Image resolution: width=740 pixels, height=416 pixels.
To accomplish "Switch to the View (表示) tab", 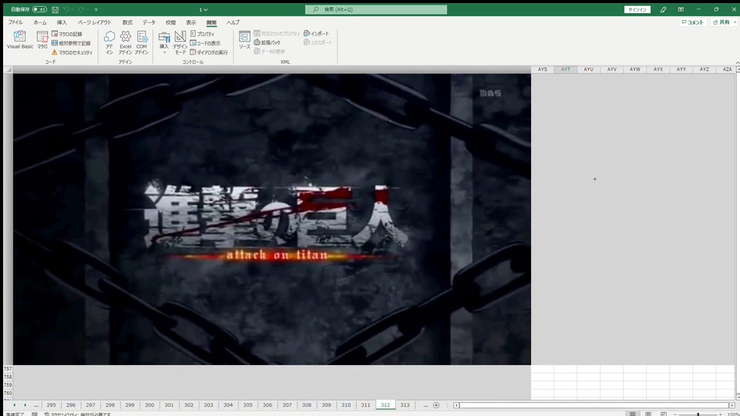I will tap(190, 22).
